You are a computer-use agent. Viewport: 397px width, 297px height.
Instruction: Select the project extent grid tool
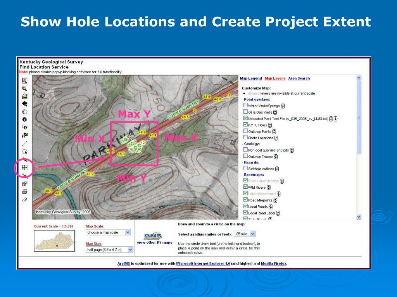(24, 167)
